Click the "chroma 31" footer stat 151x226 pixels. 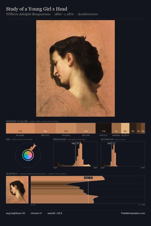(36, 213)
